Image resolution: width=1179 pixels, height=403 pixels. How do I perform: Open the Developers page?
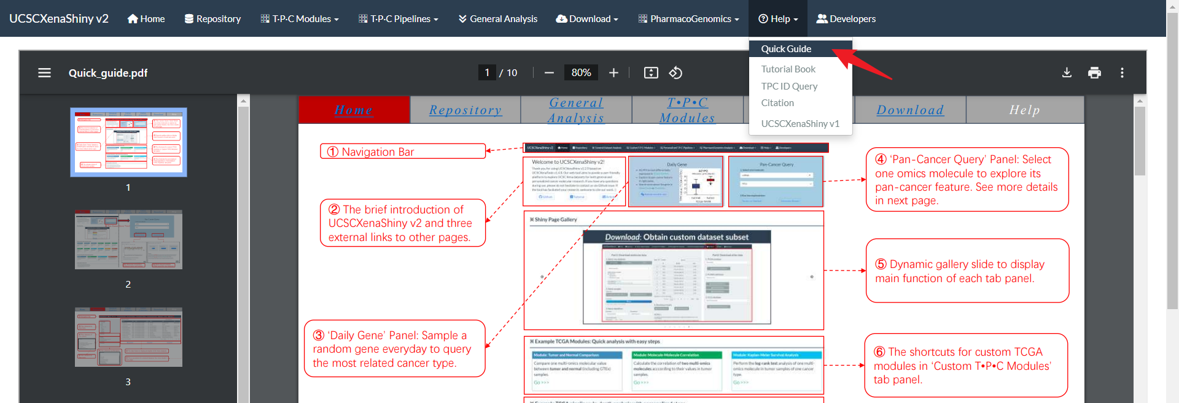846,18
